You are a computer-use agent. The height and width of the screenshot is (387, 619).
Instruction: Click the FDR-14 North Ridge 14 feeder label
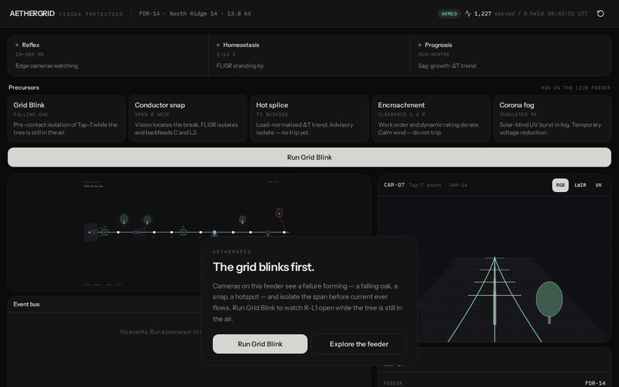(195, 13)
